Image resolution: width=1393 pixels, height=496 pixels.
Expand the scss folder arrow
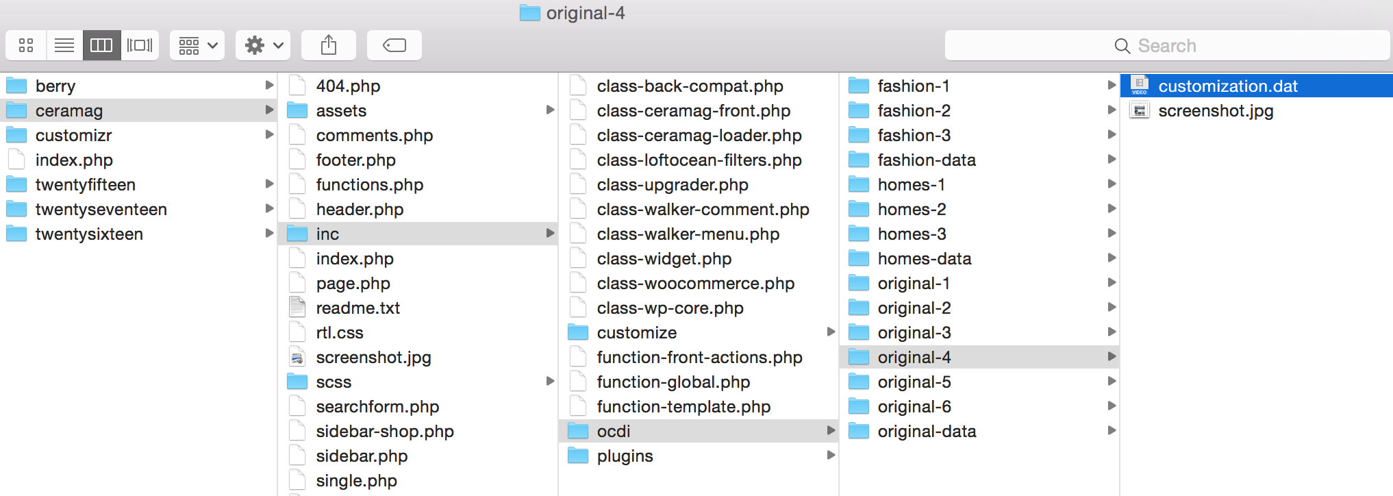click(550, 381)
